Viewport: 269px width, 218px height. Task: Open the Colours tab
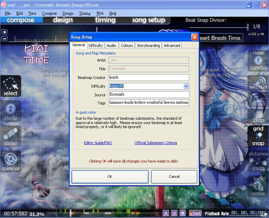coord(127,45)
